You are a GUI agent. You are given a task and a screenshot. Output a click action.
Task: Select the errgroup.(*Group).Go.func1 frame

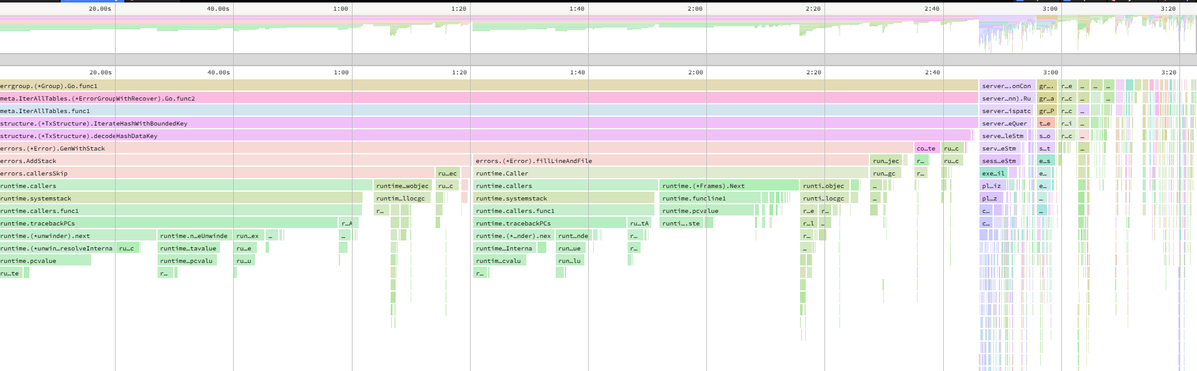pos(489,86)
